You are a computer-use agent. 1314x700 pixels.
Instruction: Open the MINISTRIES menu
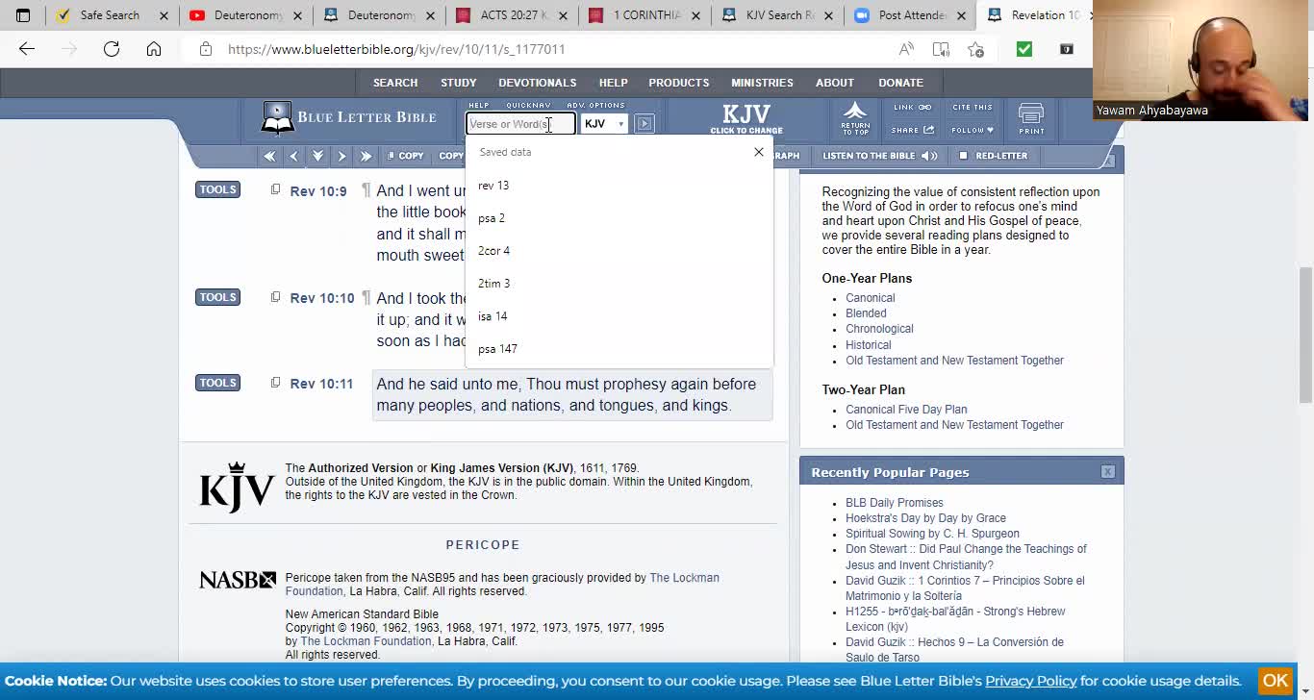pos(762,83)
